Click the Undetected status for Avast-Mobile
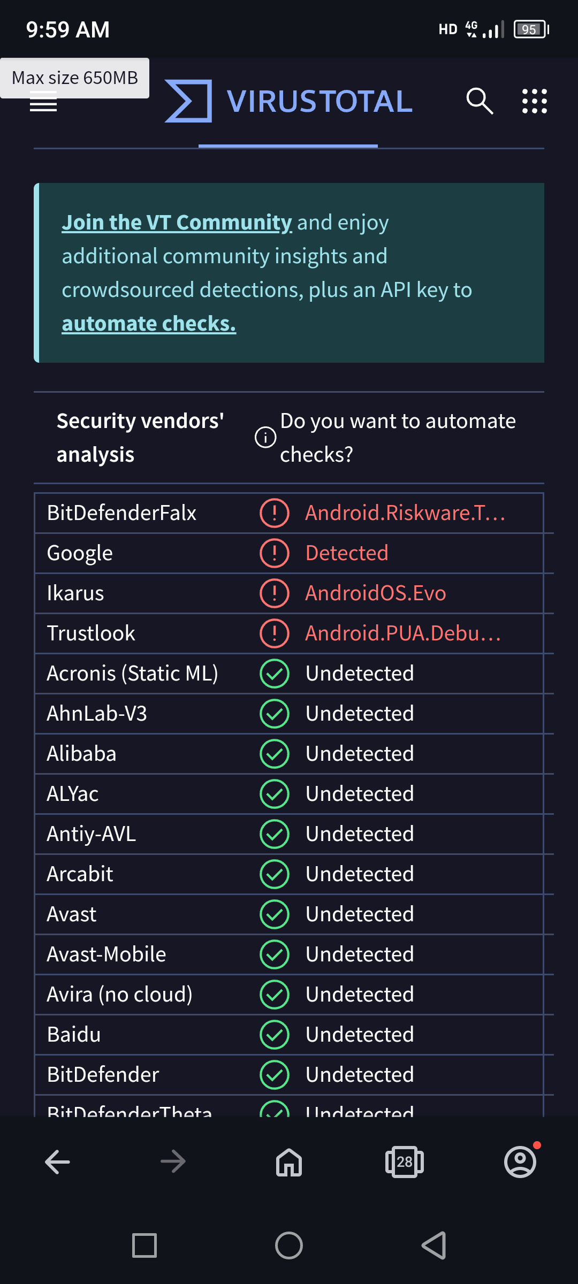 [360, 954]
